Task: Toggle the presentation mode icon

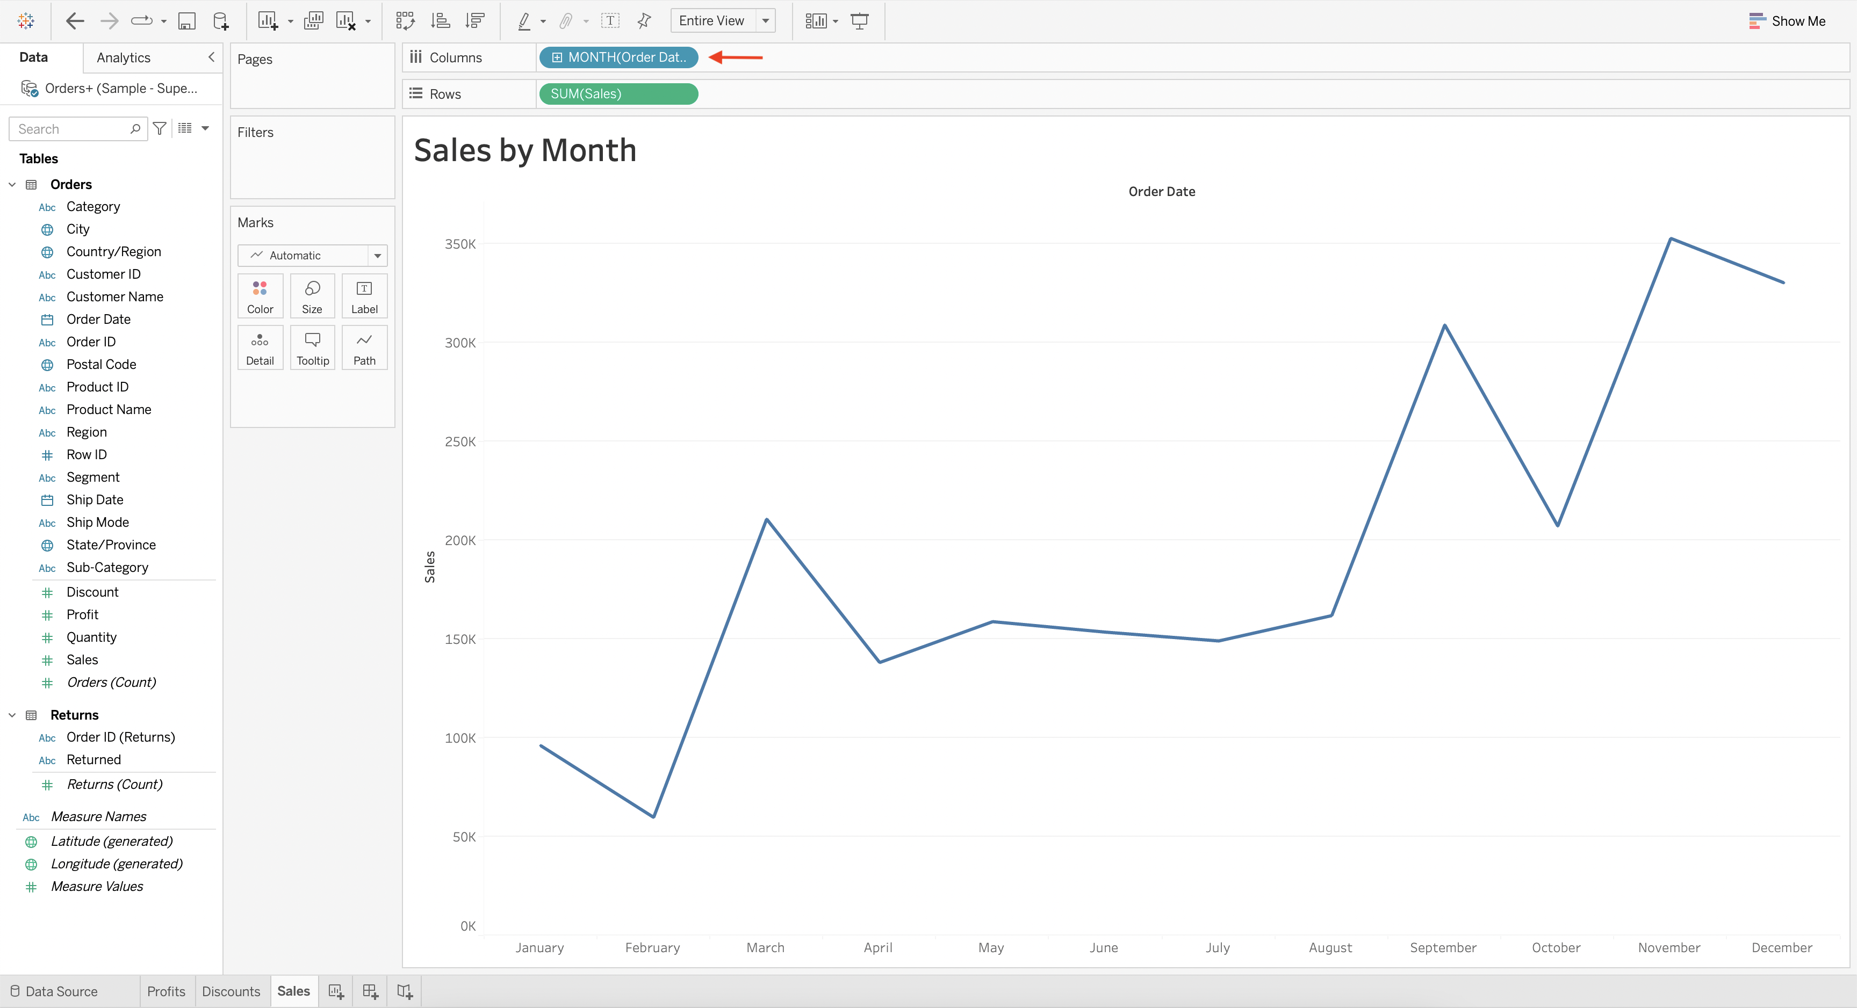Action: (x=859, y=20)
